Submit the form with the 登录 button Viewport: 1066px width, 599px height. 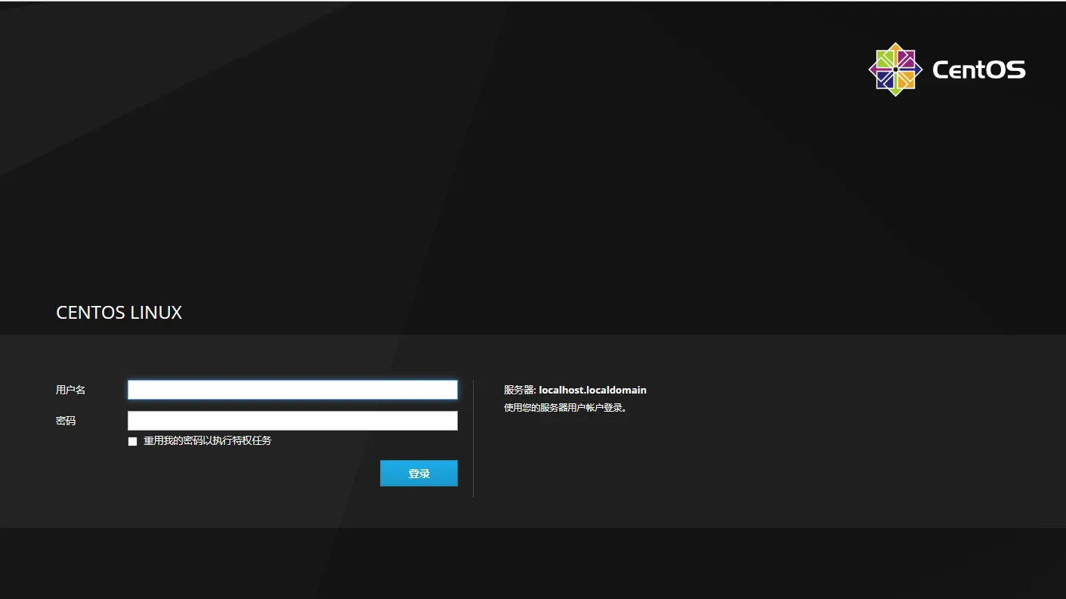click(419, 474)
